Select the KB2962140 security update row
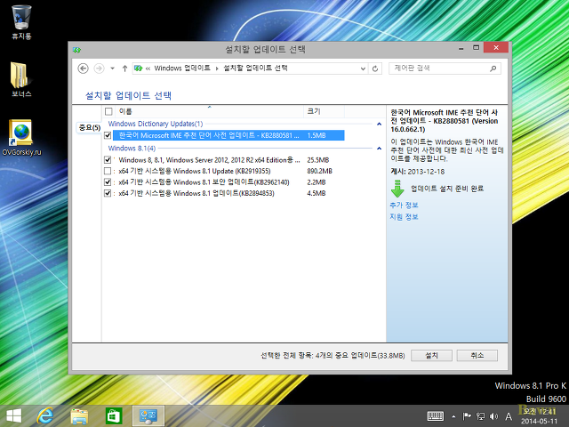 pos(225,182)
